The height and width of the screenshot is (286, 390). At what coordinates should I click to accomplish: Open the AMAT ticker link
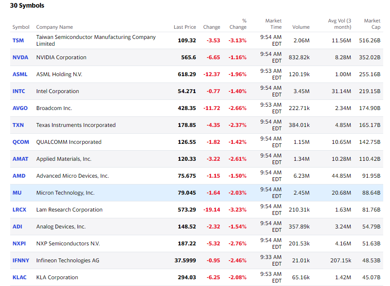[x=20, y=159]
